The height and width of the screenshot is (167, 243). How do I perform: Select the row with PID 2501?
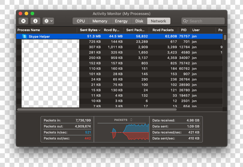click(119, 101)
